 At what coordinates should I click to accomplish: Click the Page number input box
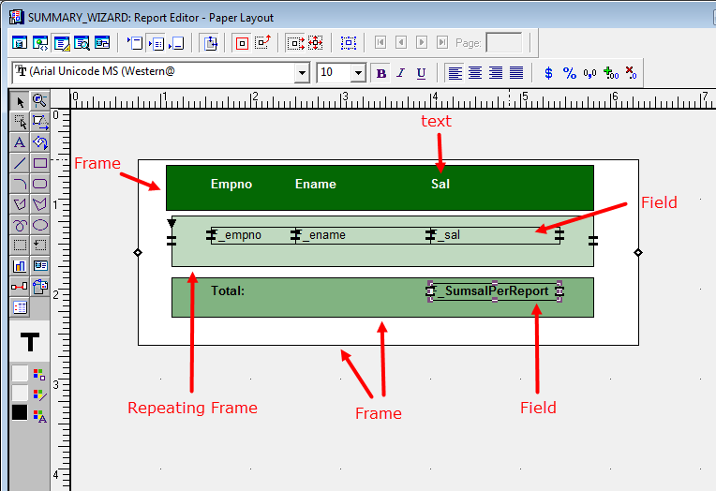pyautogui.click(x=504, y=42)
